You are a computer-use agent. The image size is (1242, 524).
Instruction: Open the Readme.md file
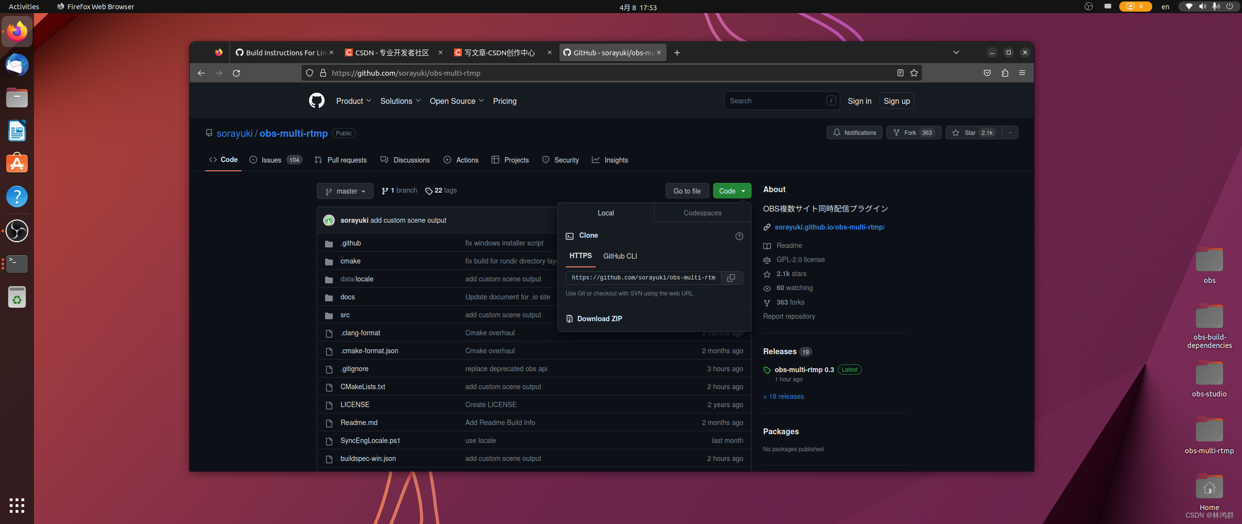[359, 423]
